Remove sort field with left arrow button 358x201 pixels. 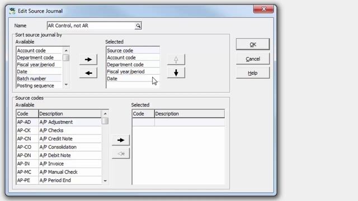pos(88,73)
